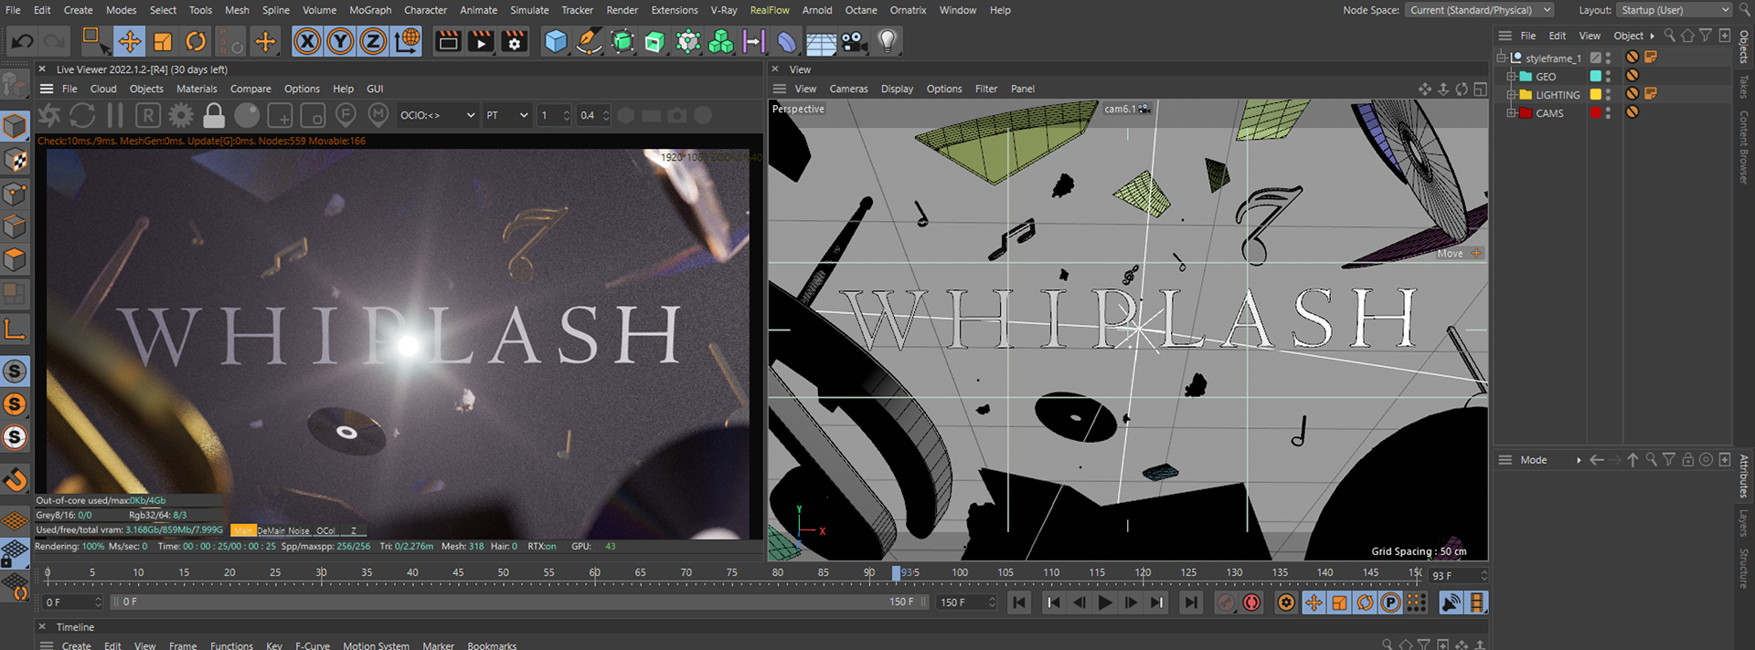Screen dimensions: 1755x650
Task: Select the Scale tool in the top toolbar
Action: [x=163, y=41]
